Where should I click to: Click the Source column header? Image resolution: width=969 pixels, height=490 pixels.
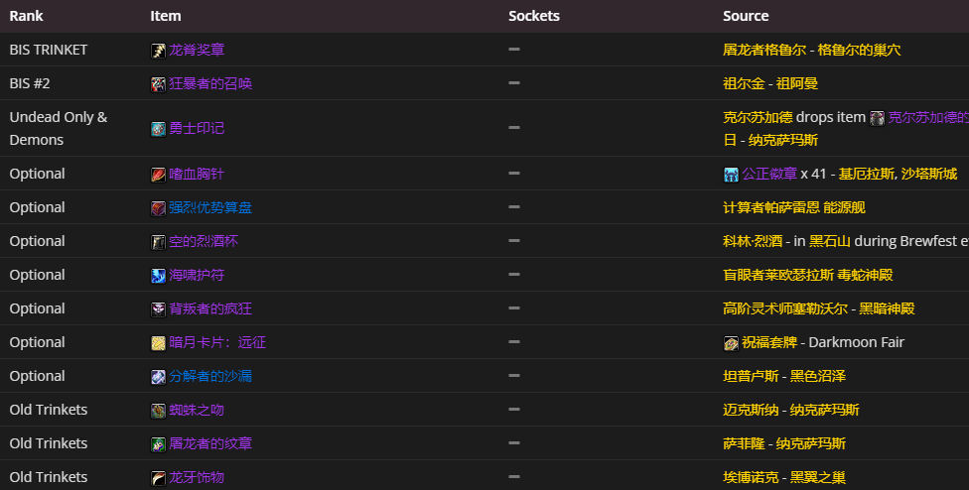[x=746, y=16]
